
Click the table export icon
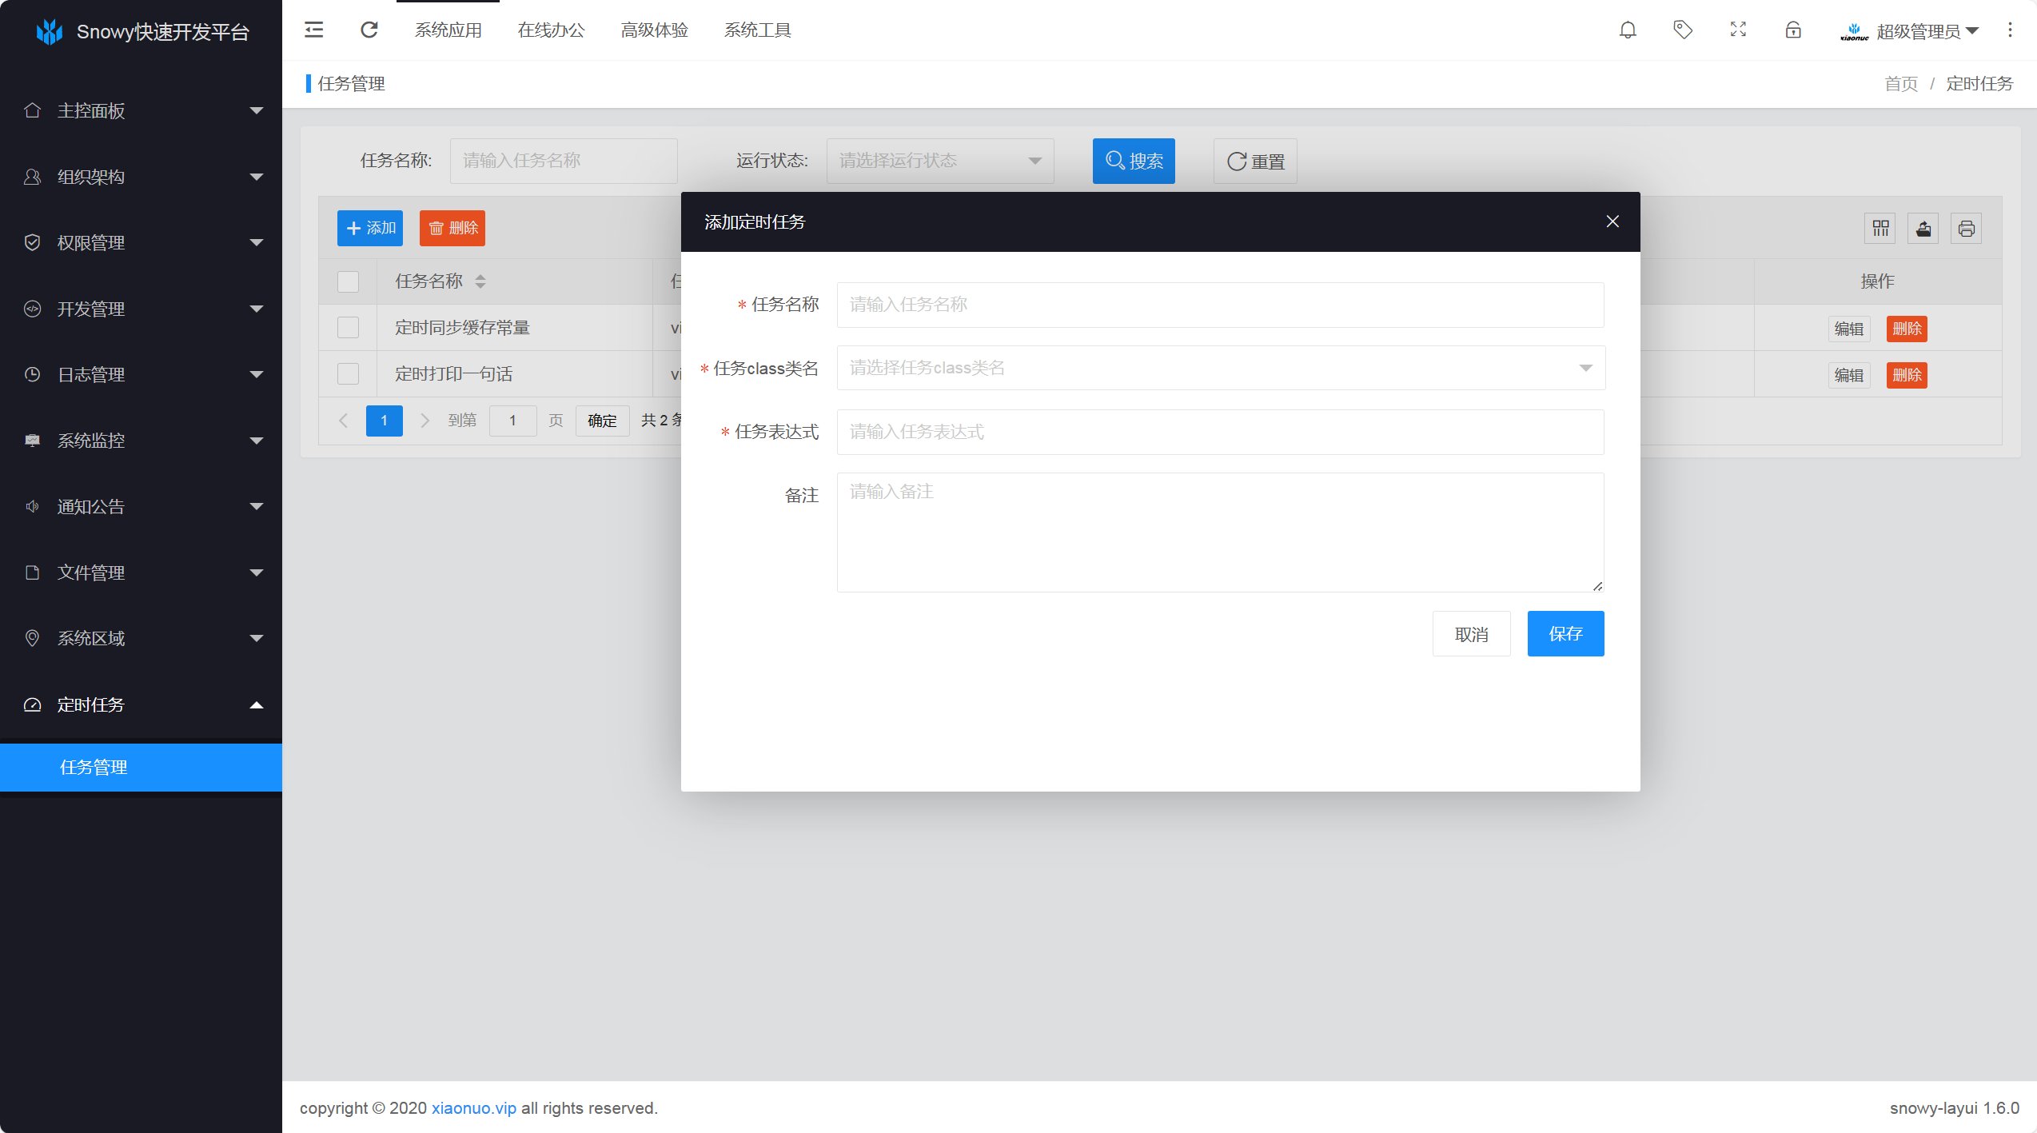point(1923,229)
